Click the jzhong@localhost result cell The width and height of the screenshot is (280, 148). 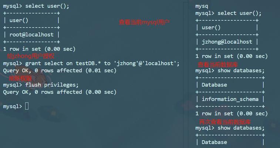point(227,42)
